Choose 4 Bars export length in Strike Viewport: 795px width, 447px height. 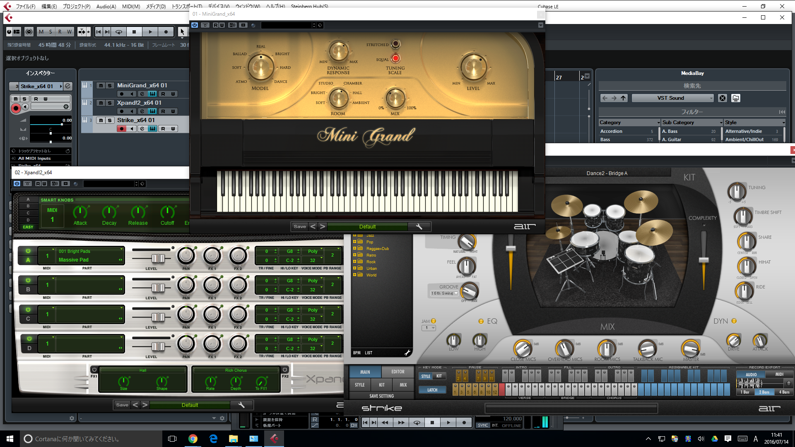pos(784,392)
